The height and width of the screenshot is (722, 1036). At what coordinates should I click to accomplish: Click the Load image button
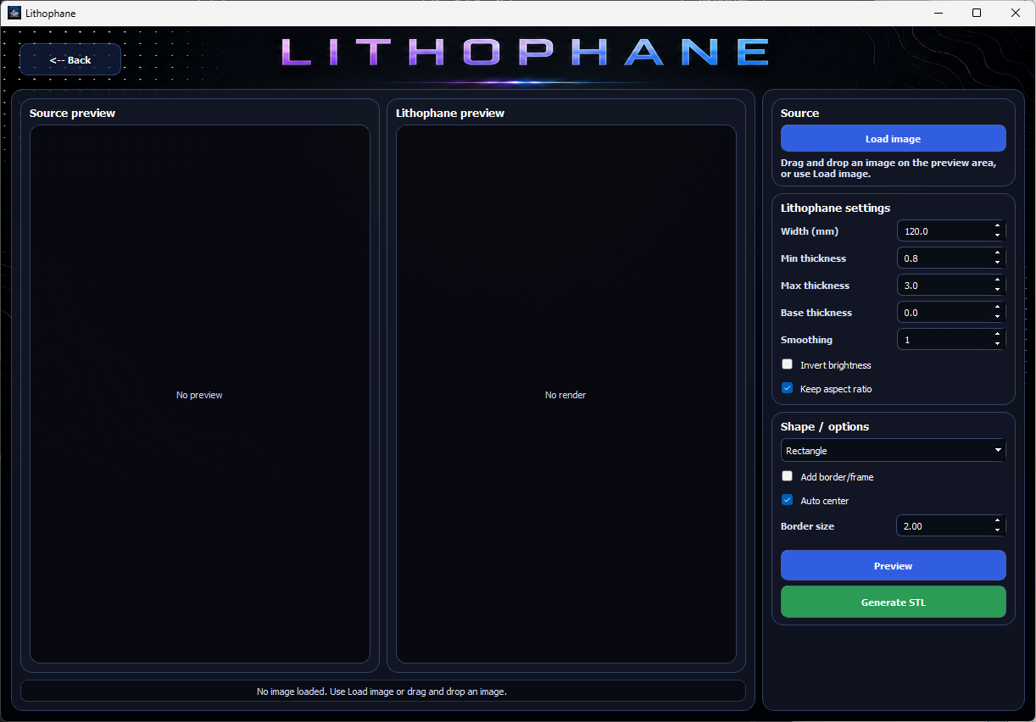click(893, 139)
